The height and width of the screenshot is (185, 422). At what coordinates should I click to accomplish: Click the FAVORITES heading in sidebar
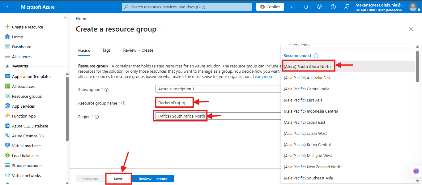point(20,66)
